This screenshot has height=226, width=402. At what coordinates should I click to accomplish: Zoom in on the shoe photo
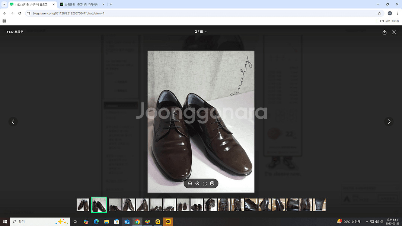tap(197, 184)
